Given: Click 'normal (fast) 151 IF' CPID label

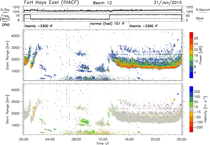Looking at the screenshot, I should pyautogui.click(x=107, y=24).
